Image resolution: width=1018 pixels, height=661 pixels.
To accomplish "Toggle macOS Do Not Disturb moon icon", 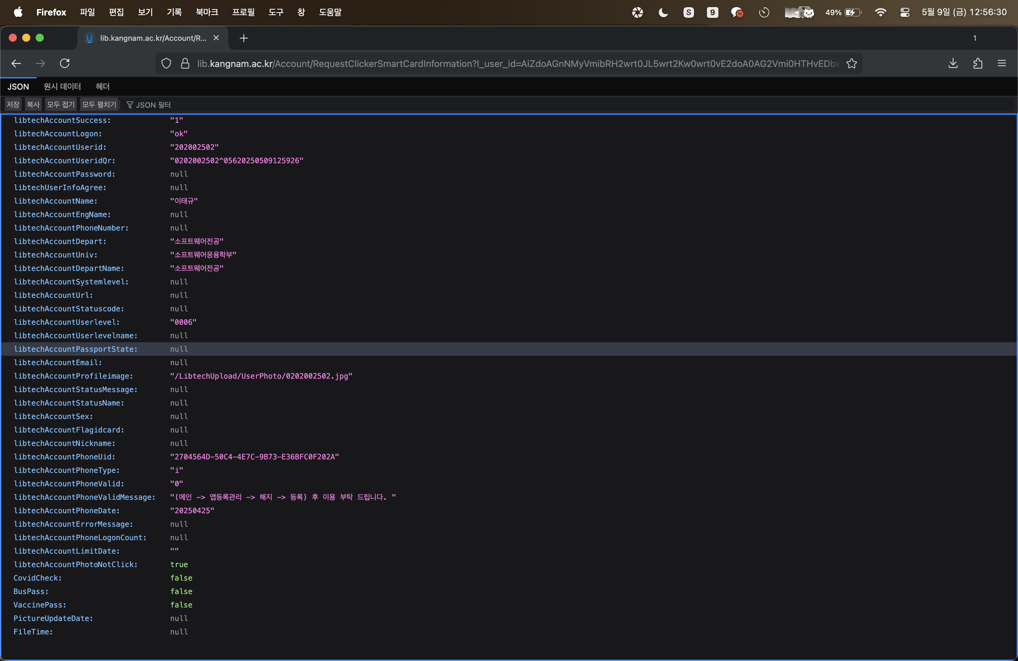I will [663, 12].
